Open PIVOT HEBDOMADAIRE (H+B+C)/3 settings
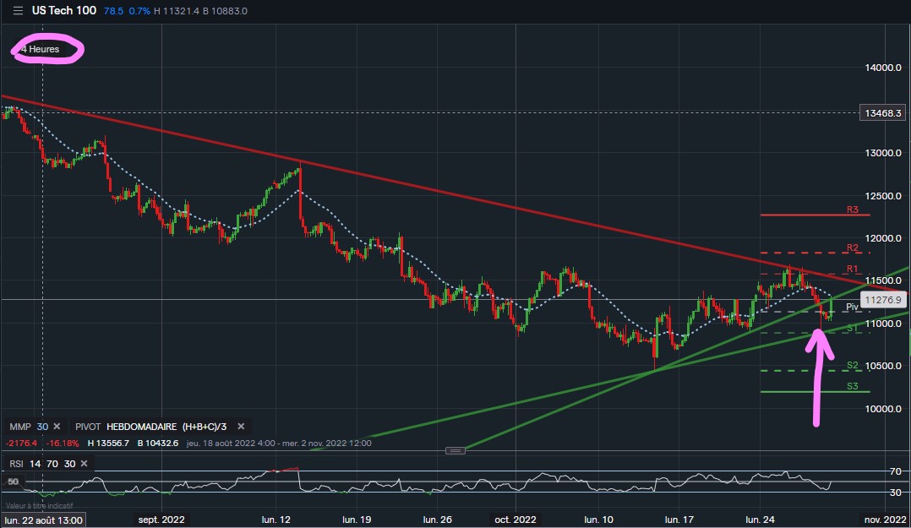The width and height of the screenshot is (911, 528). (151, 427)
